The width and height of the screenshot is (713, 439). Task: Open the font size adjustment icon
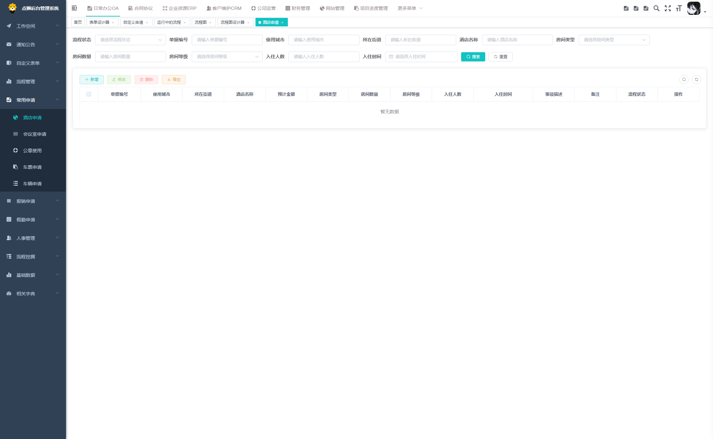679,8
